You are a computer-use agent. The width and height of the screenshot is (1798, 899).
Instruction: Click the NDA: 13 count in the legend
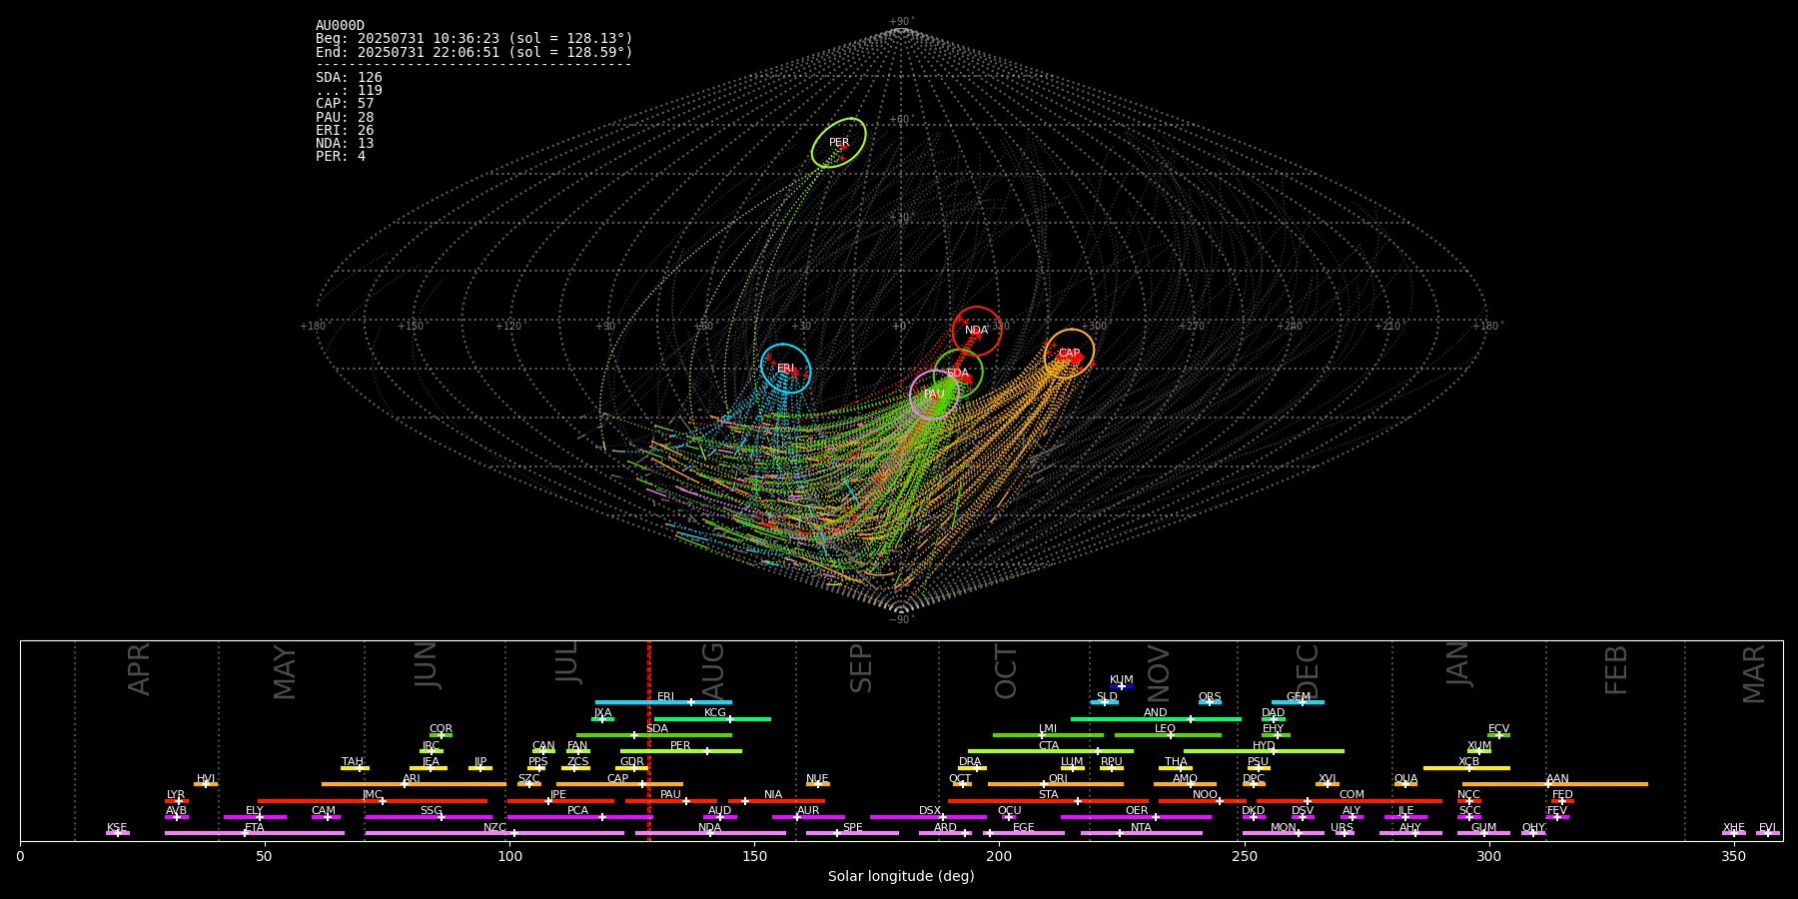tap(345, 144)
